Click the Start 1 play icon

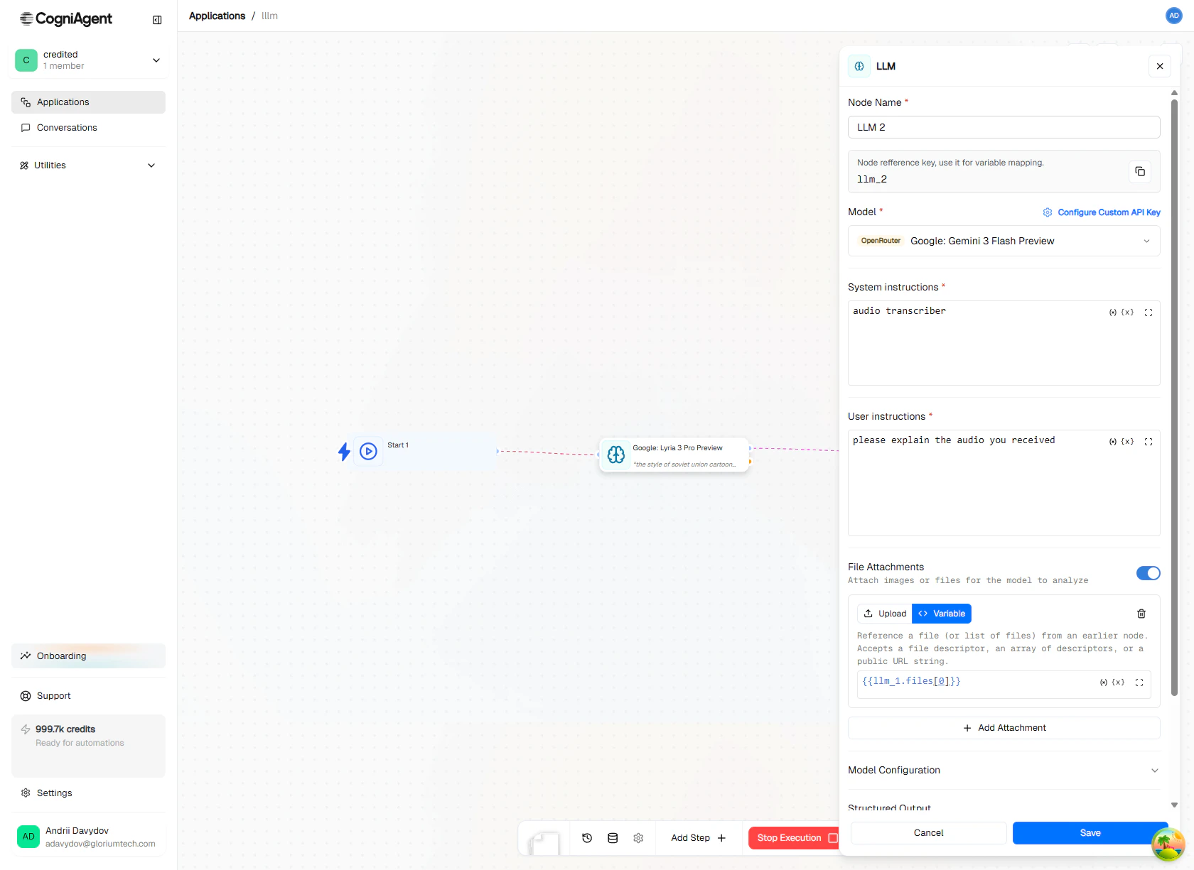click(x=368, y=451)
